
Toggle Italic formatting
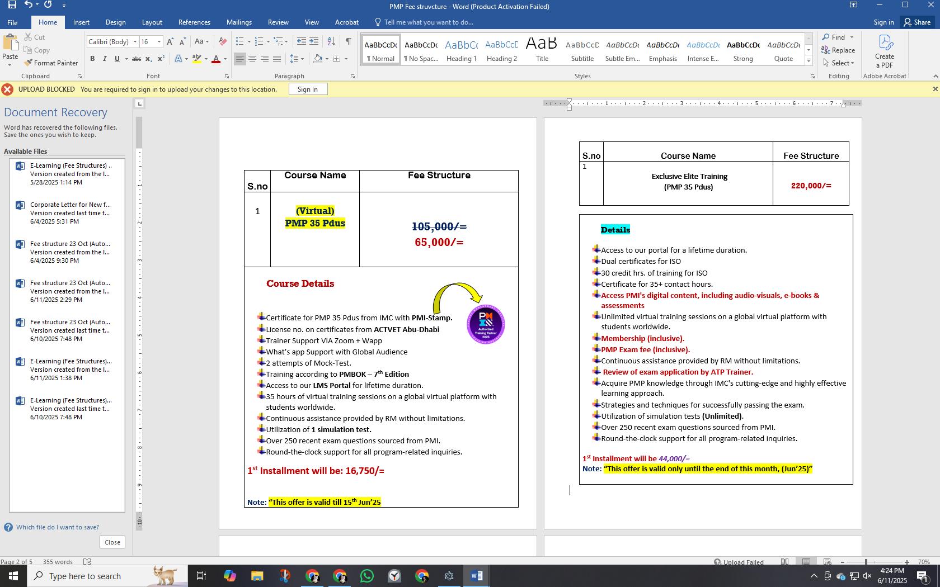pyautogui.click(x=105, y=59)
